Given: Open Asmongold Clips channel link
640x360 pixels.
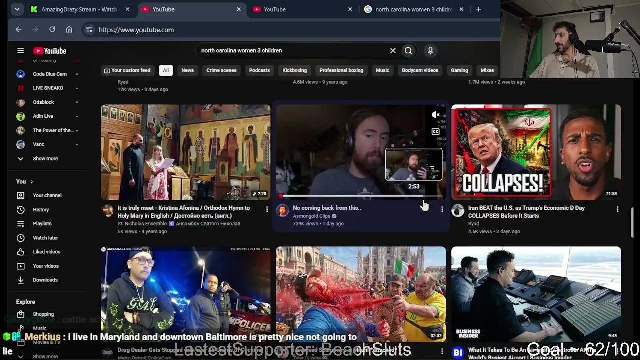Looking at the screenshot, I should pos(311,216).
